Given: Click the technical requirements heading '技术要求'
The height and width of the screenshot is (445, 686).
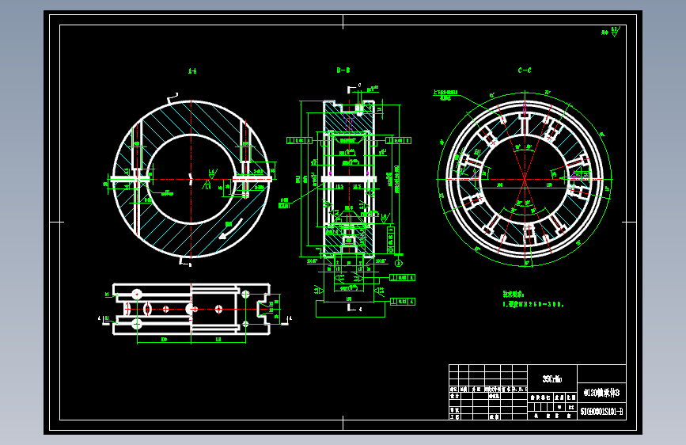Looking at the screenshot, I should pyautogui.click(x=514, y=295).
